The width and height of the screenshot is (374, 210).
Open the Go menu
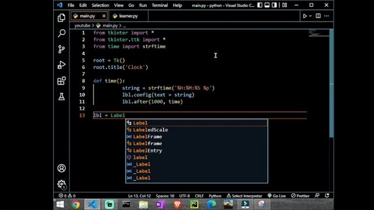[x=131, y=5]
